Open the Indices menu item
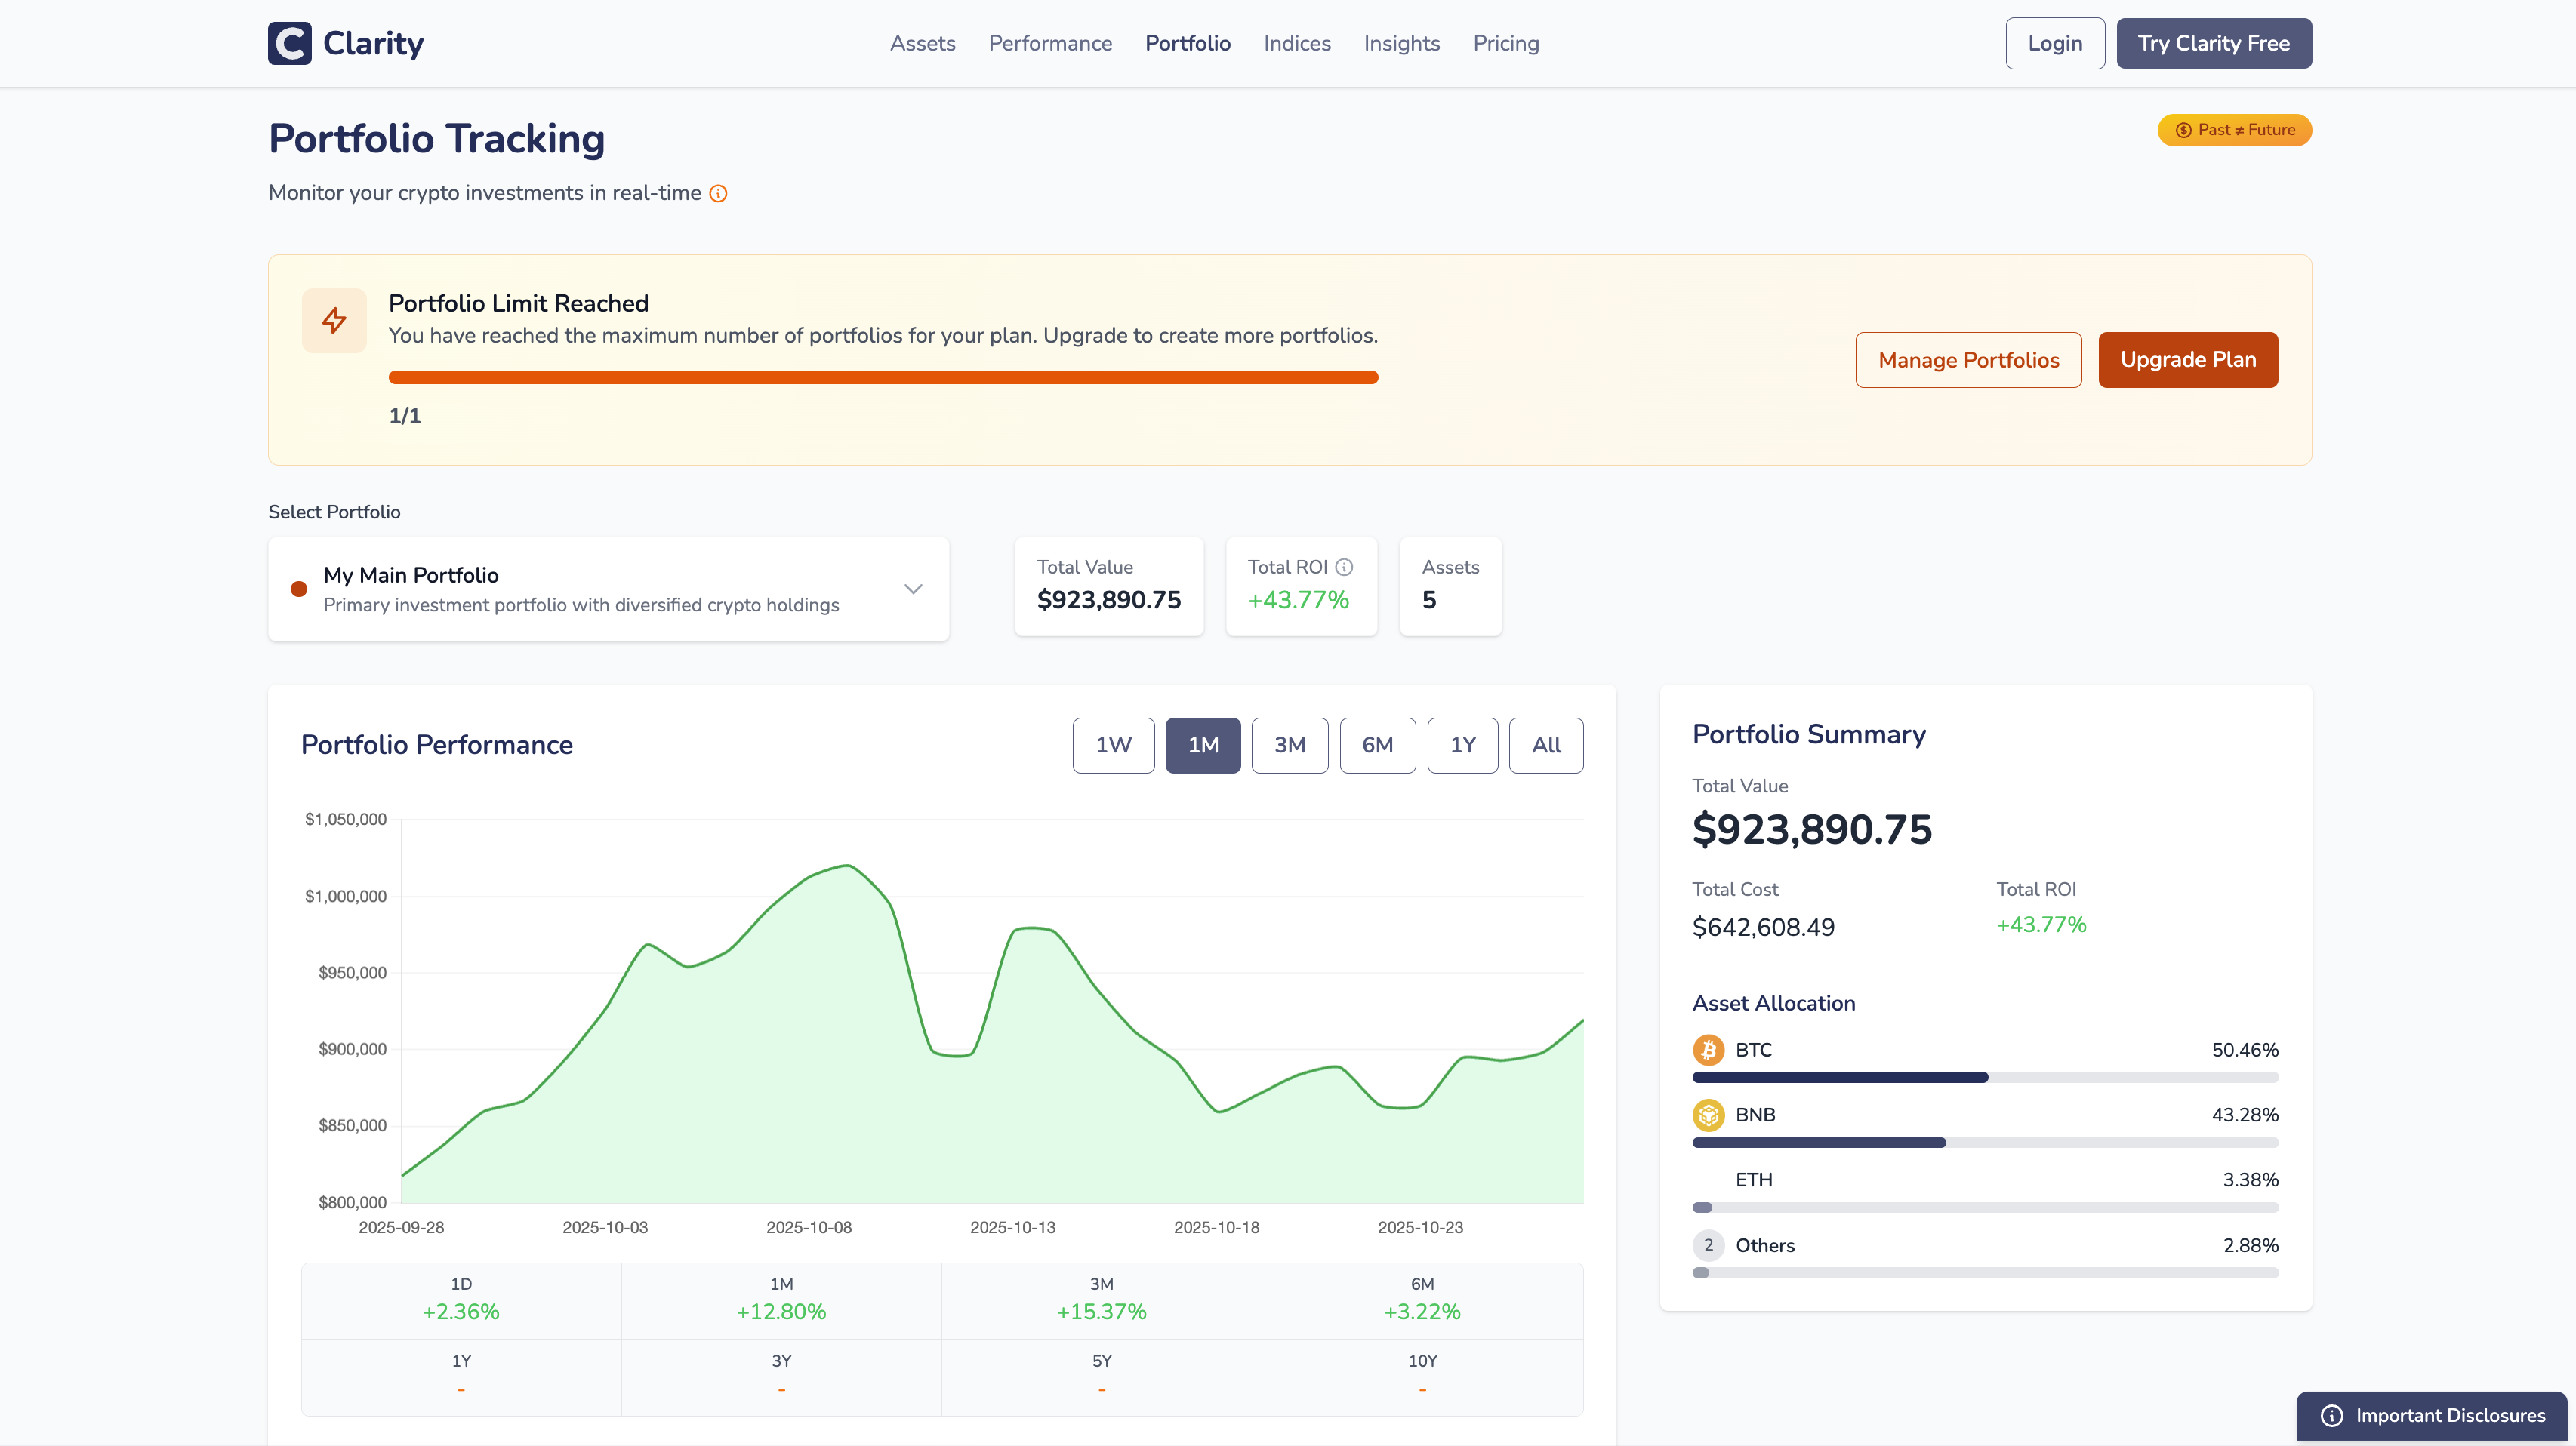This screenshot has height=1446, width=2576. click(1297, 43)
